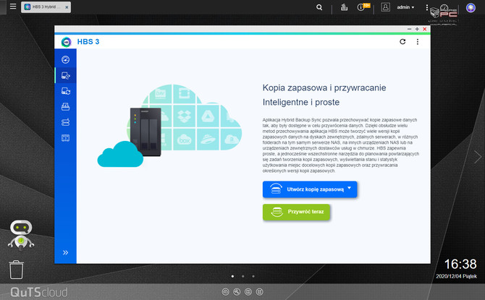Click Przywróć teraz button
Image resolution: width=485 pixels, height=300 pixels.
[296, 212]
